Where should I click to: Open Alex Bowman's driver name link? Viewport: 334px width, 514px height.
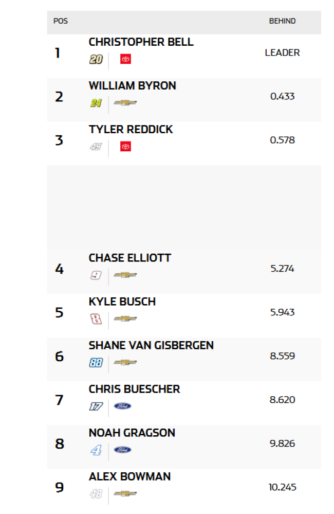pyautogui.click(x=129, y=476)
